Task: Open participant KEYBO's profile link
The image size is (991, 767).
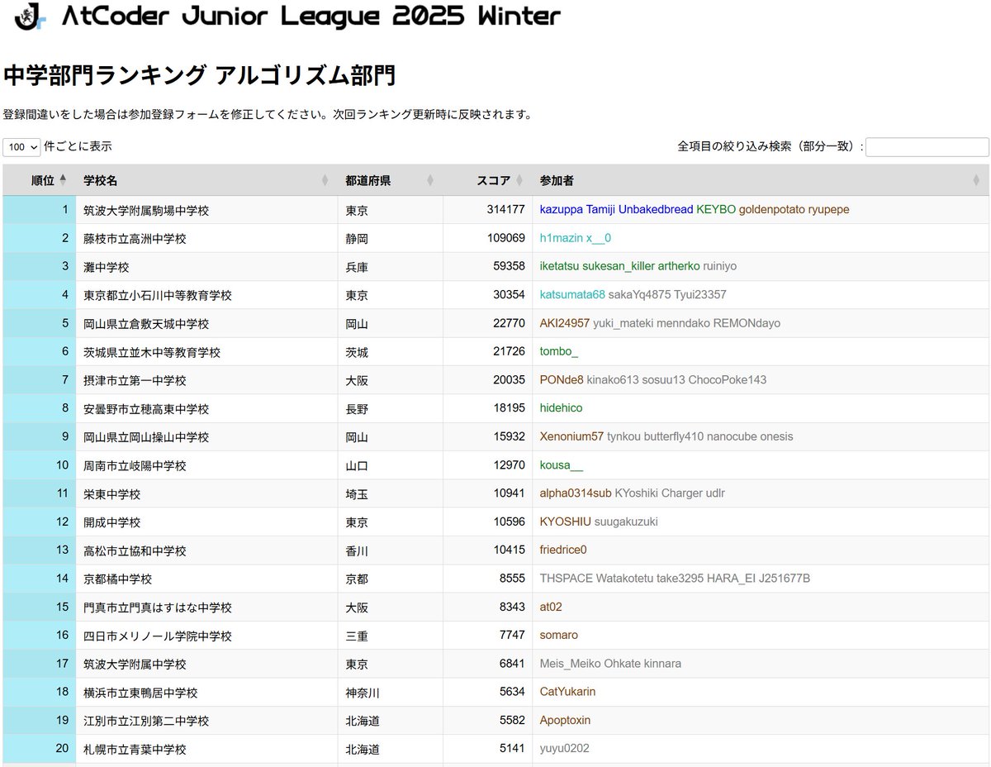Action: pyautogui.click(x=716, y=210)
